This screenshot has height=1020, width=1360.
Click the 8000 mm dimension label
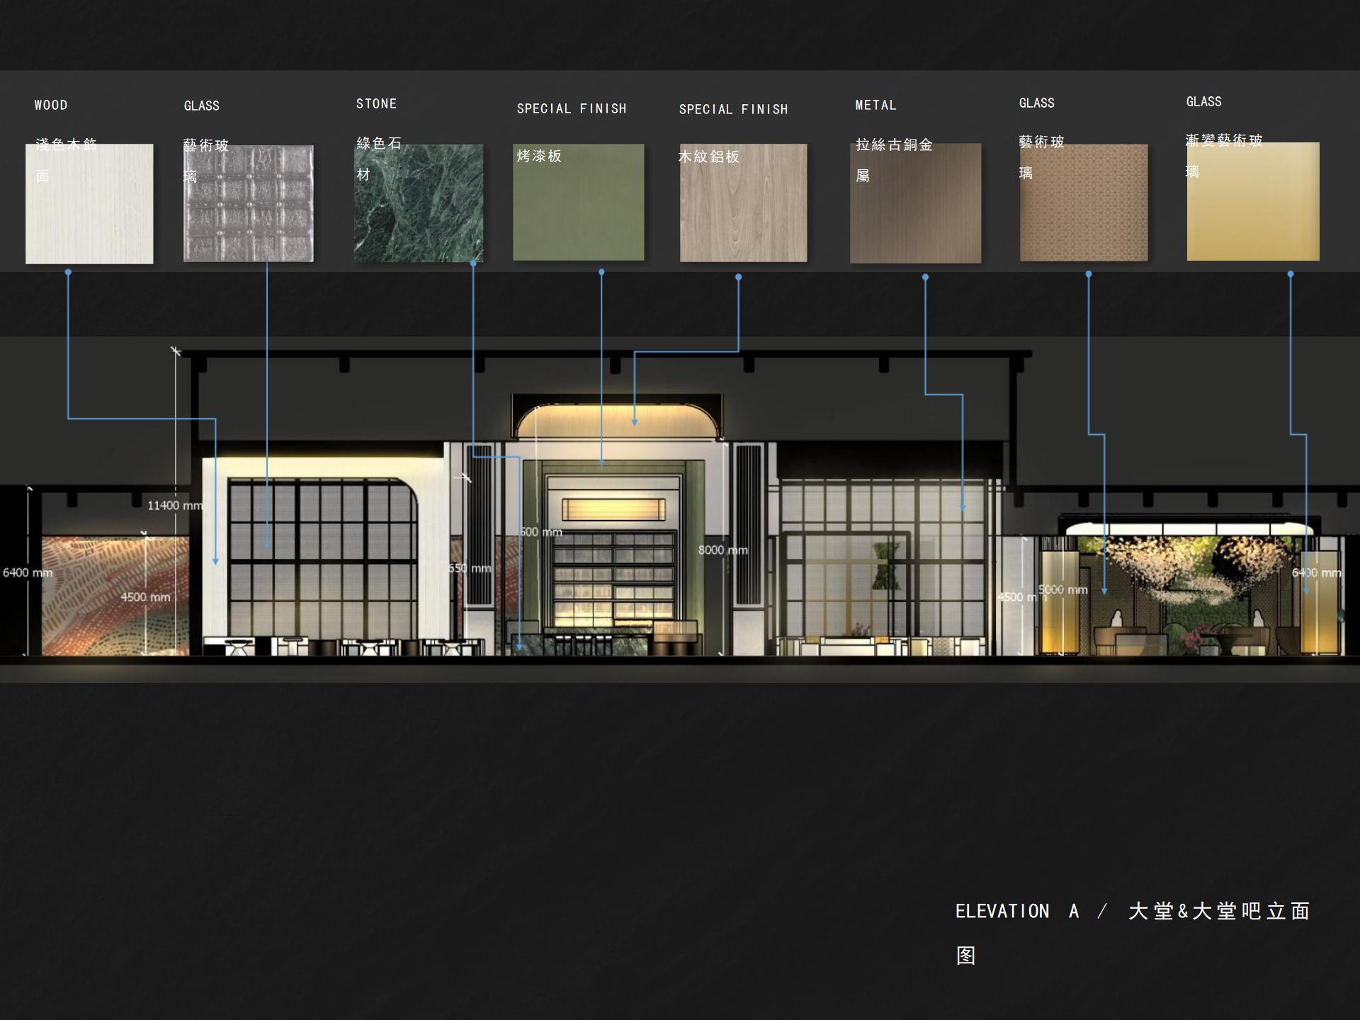pyautogui.click(x=722, y=550)
